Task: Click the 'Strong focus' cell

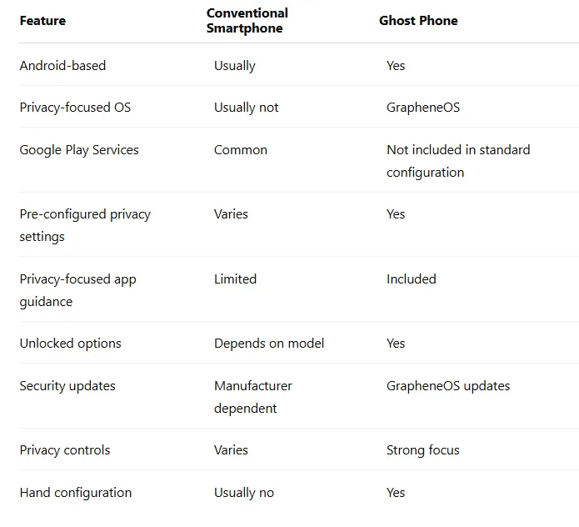Action: click(x=423, y=450)
